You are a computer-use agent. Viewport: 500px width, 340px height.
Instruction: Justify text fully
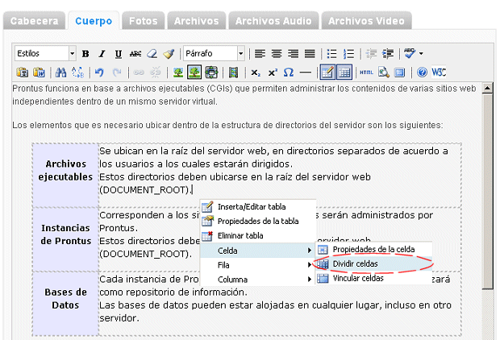coord(310,54)
